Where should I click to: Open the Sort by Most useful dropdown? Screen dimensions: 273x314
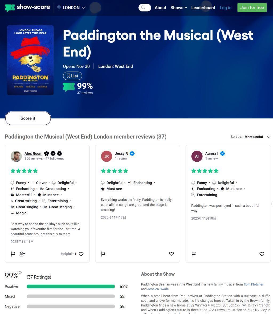(x=257, y=137)
